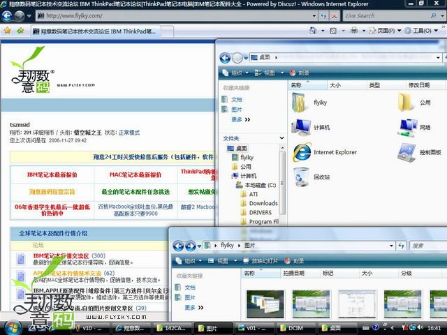Switch to the 翔意数码 forum IE tab

pos(96,31)
